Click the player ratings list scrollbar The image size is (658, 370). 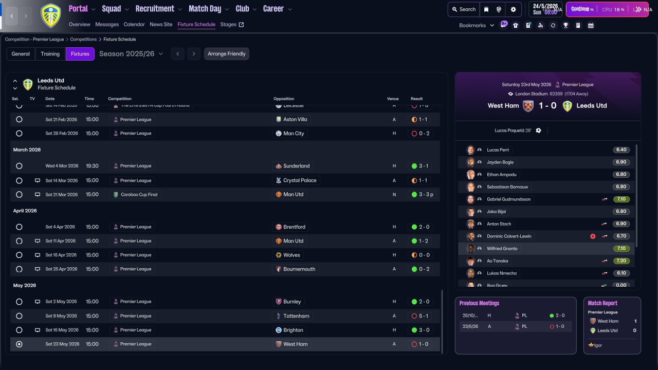636,195
